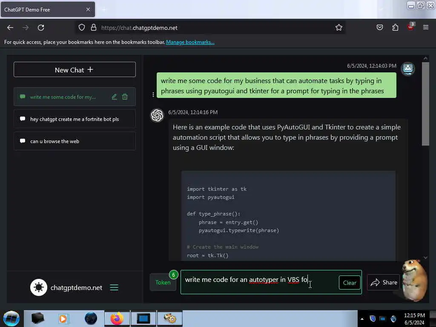Close the ChatGPT Demo Free tab
This screenshot has height=327, width=436.
[88, 9]
